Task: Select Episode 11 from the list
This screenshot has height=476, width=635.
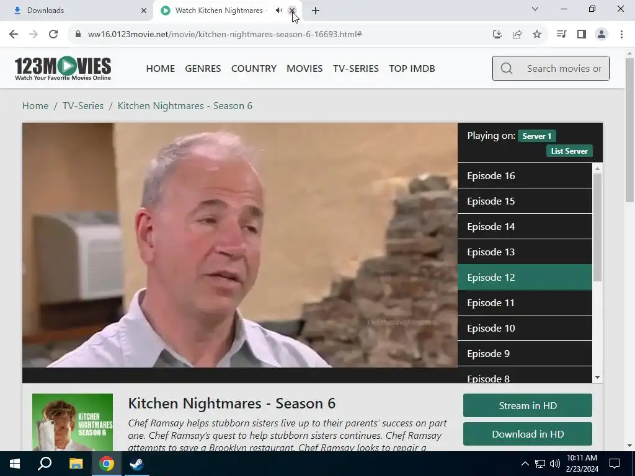Action: pyautogui.click(x=525, y=302)
